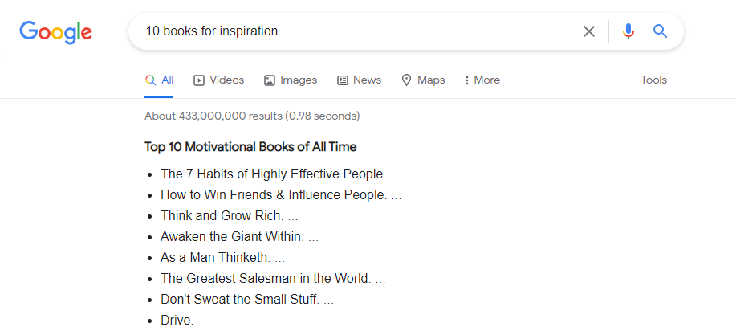The height and width of the screenshot is (335, 736).
Task: Click Think and Grow Rich entry
Action: (x=222, y=215)
